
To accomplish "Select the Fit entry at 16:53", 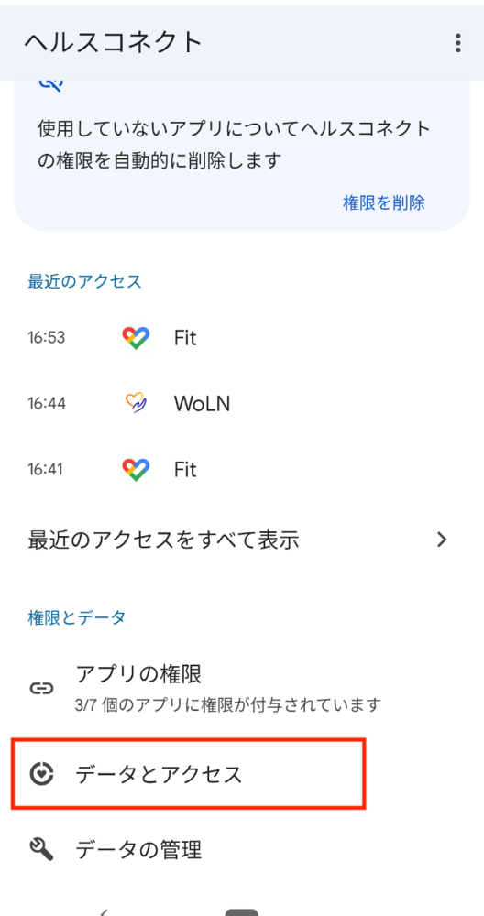I will pyautogui.click(x=242, y=338).
